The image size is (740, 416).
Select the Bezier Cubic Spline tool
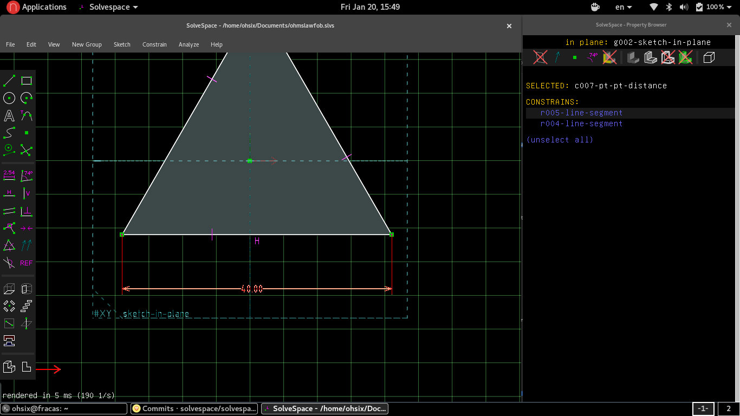(x=9, y=133)
